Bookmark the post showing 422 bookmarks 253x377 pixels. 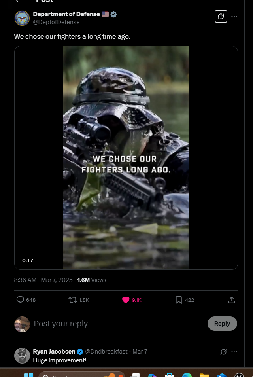(x=179, y=300)
